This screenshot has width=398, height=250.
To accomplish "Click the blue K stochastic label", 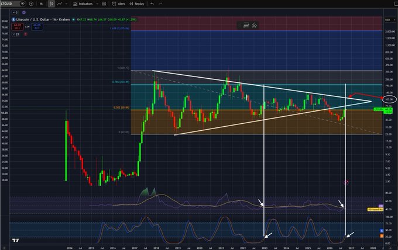I will pos(382,231).
